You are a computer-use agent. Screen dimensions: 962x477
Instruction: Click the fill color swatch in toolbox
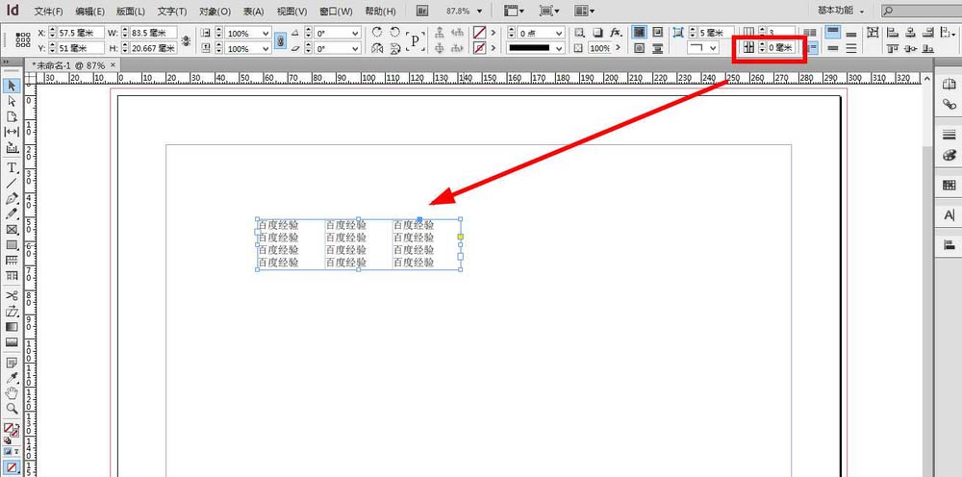click(10, 428)
